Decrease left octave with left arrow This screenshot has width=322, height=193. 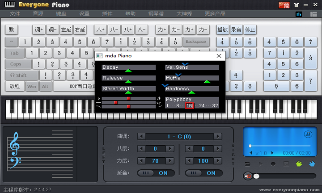pos(141,148)
